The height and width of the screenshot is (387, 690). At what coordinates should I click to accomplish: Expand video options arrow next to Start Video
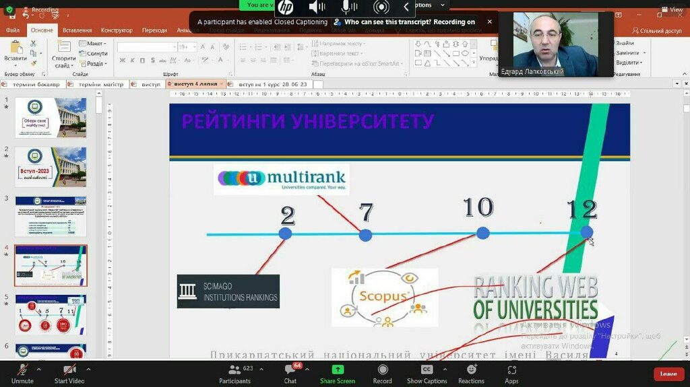click(88, 369)
